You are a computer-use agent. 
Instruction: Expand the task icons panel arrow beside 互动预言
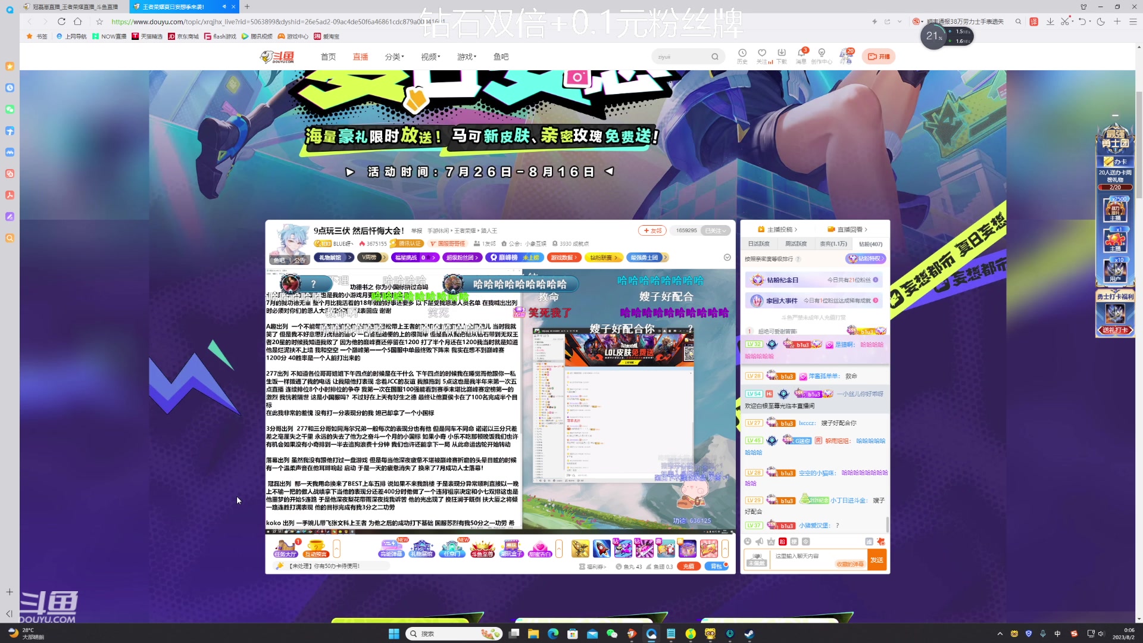(x=336, y=548)
